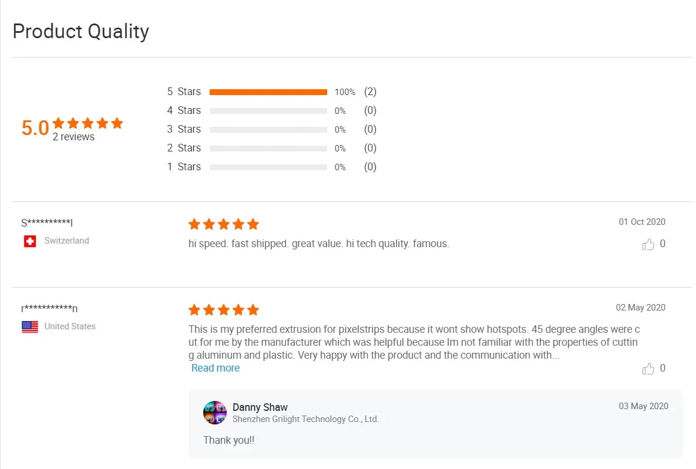This screenshot has width=696, height=469.
Task: Click star rating on Switzerland review
Action: point(223,224)
